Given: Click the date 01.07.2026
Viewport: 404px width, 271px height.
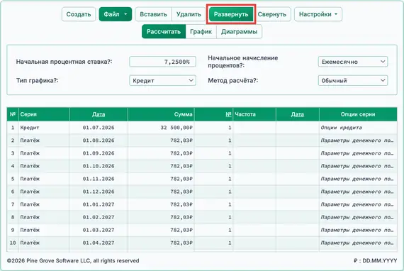Looking at the screenshot, I should [x=99, y=128].
